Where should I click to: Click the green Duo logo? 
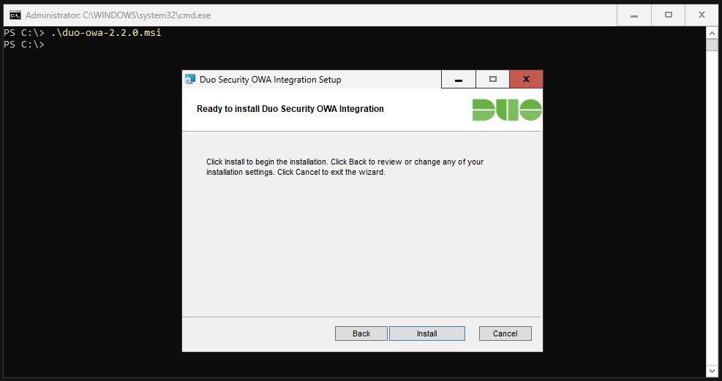[507, 110]
